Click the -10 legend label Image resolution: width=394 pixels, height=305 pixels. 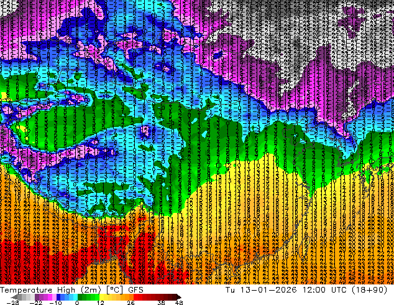coord(56,303)
